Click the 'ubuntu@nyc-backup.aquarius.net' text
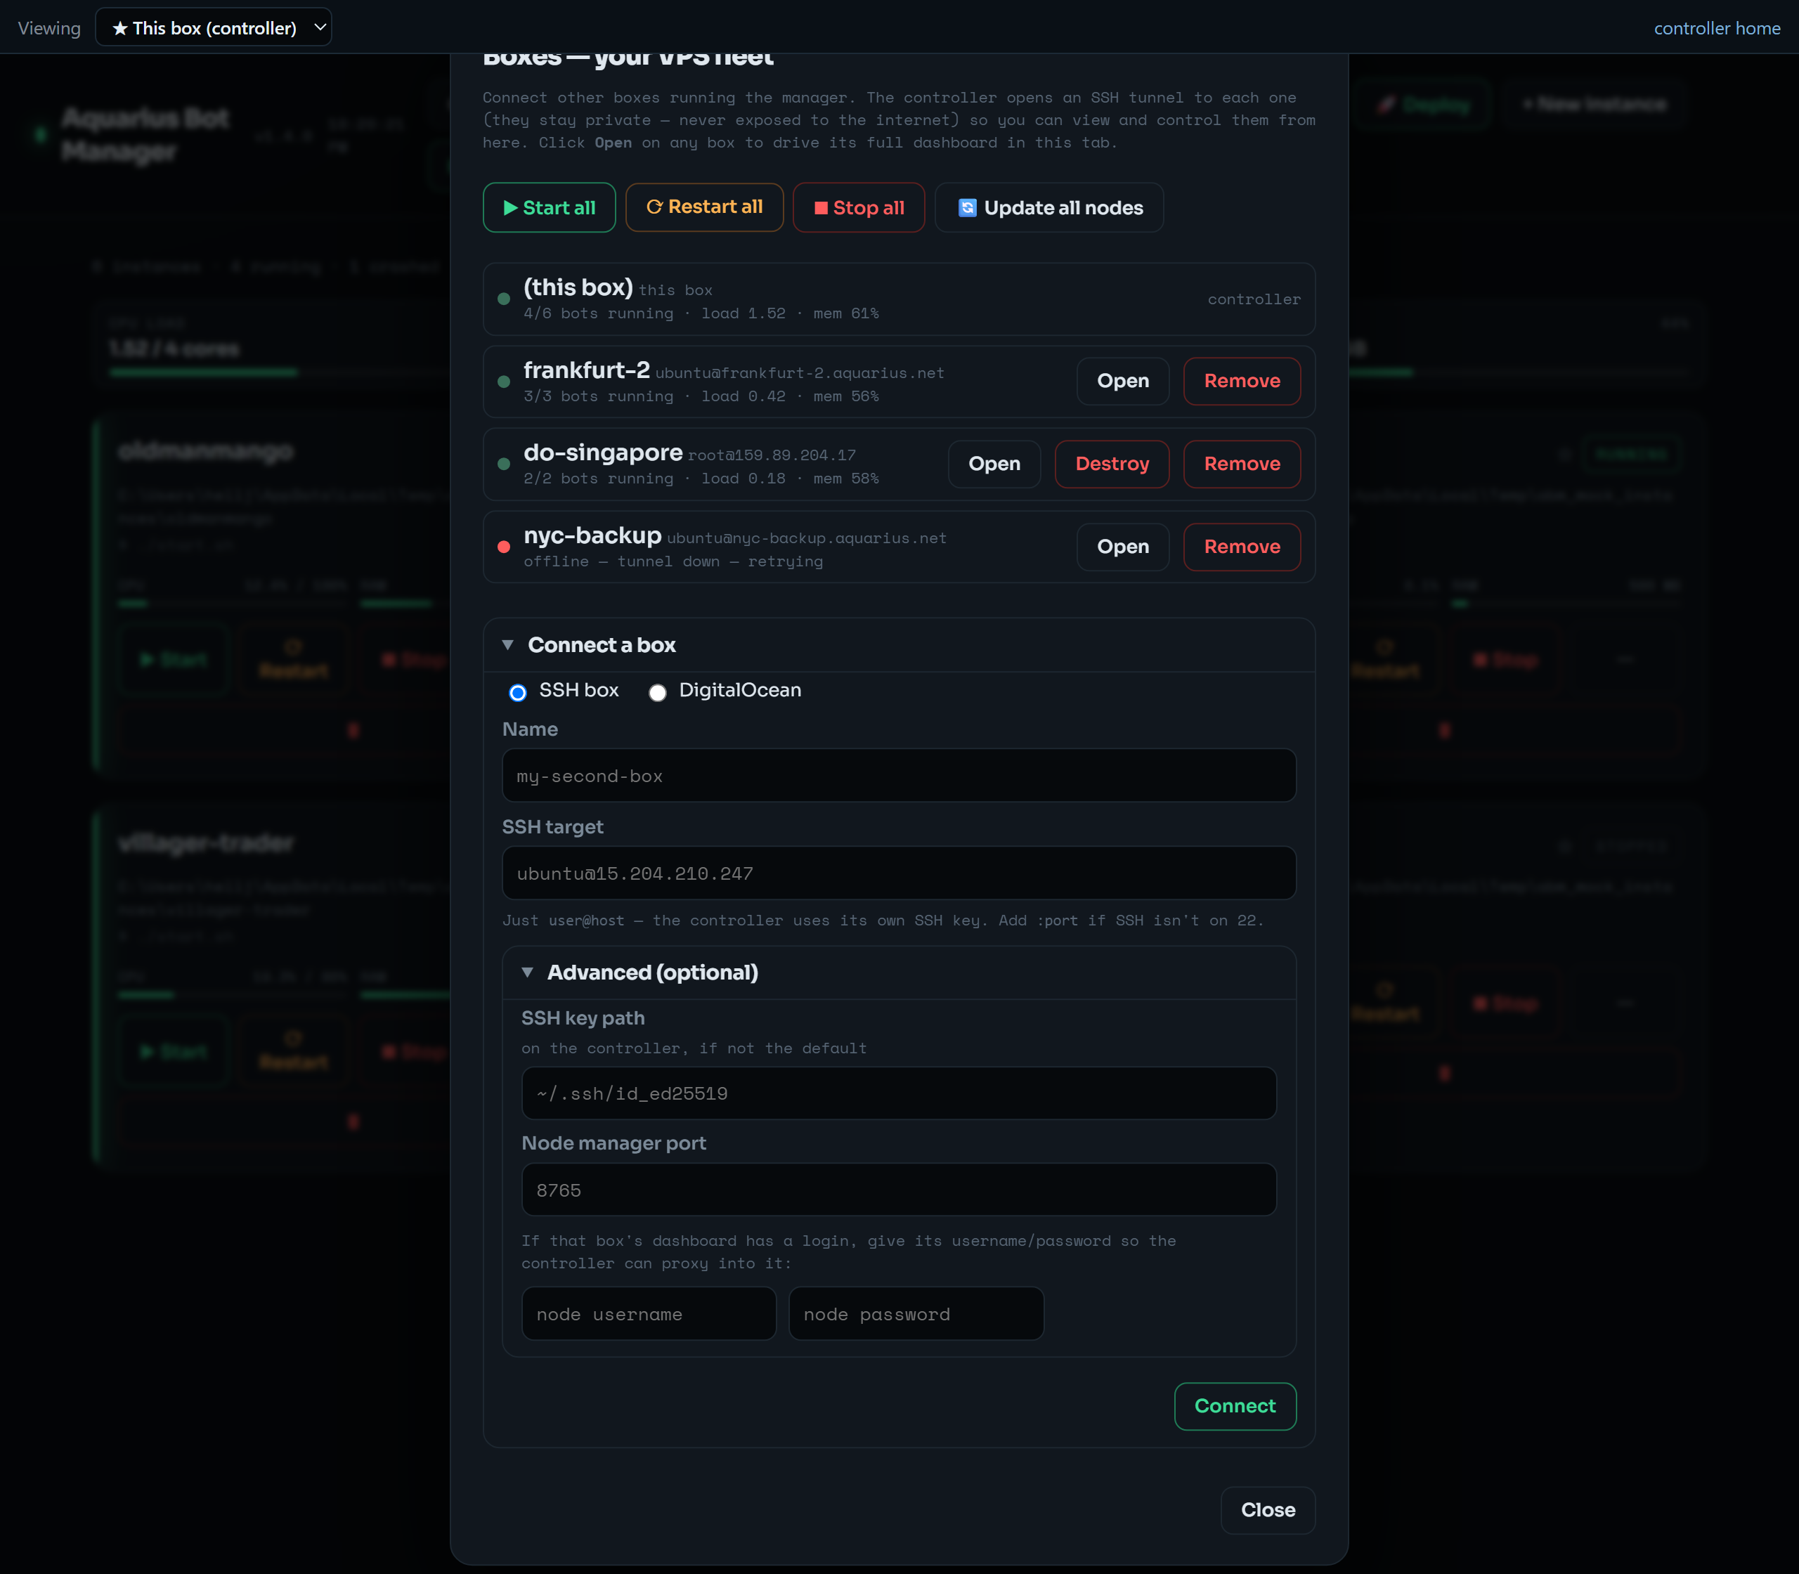 point(807,538)
